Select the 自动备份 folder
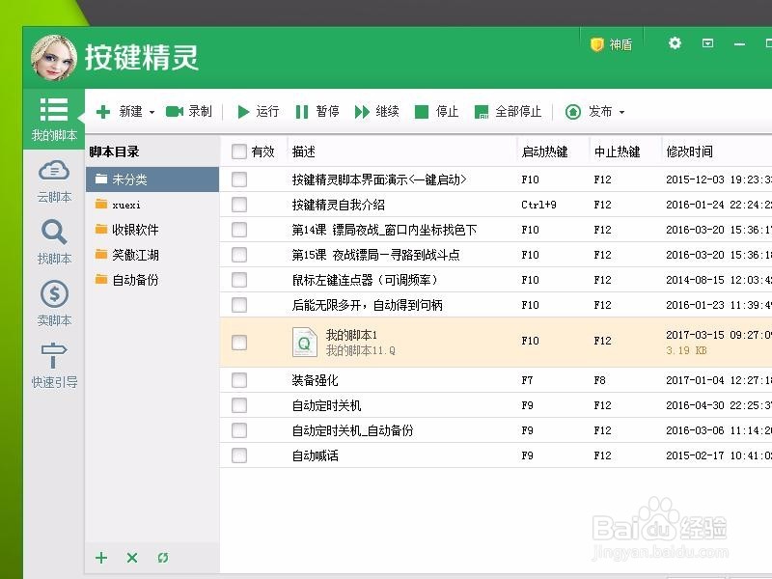 (x=152, y=280)
